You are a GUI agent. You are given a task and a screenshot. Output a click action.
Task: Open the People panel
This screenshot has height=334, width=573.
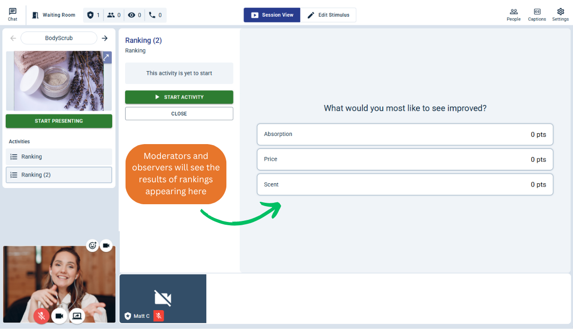513,14
